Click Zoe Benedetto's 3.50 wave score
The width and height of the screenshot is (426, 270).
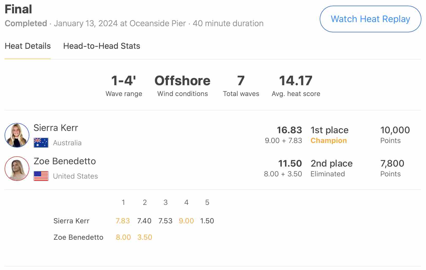coord(145,237)
